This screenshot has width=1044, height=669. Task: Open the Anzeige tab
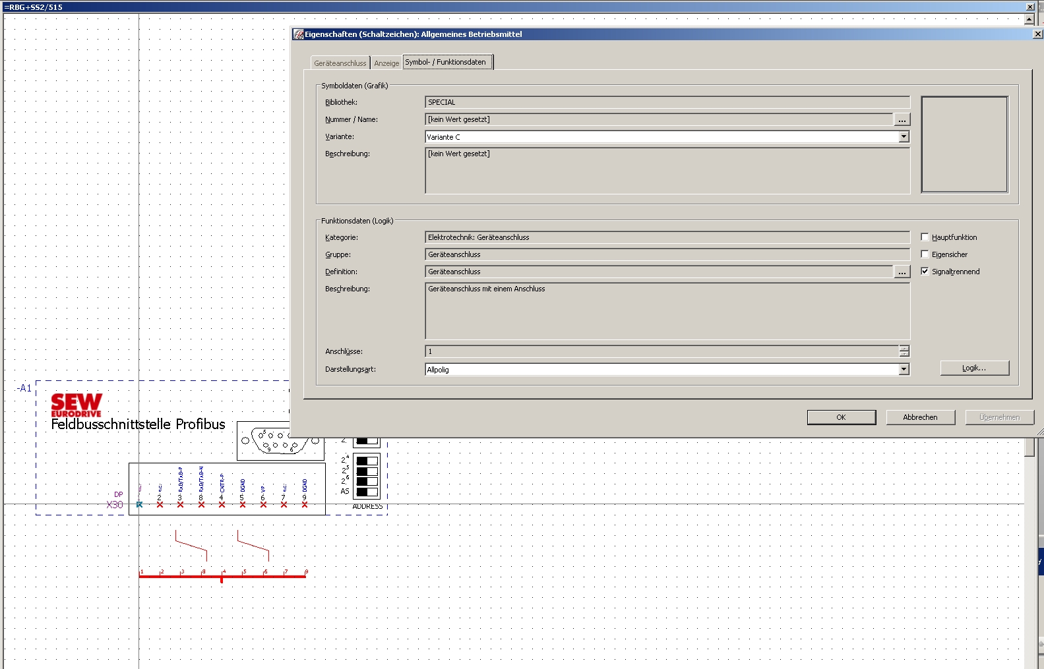tap(386, 63)
